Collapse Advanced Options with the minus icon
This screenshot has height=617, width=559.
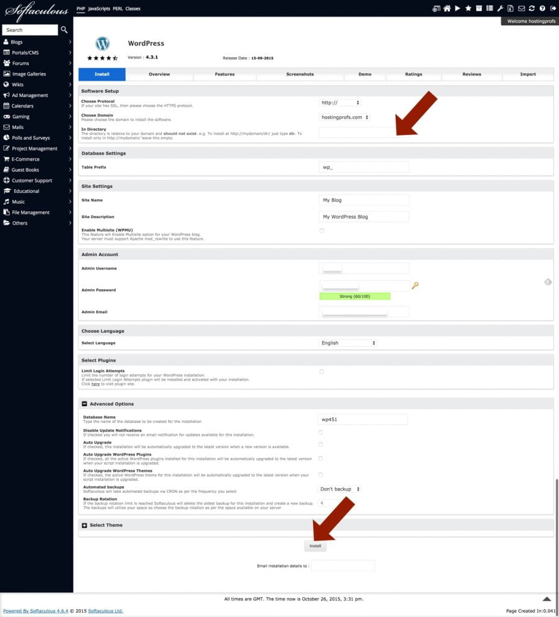pyautogui.click(x=84, y=404)
